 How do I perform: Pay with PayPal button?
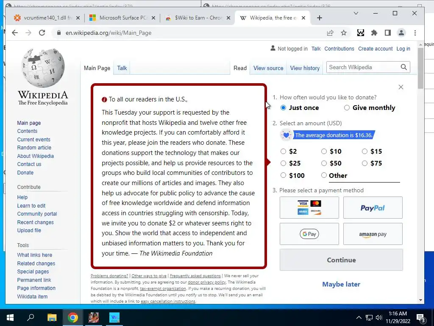point(373,208)
